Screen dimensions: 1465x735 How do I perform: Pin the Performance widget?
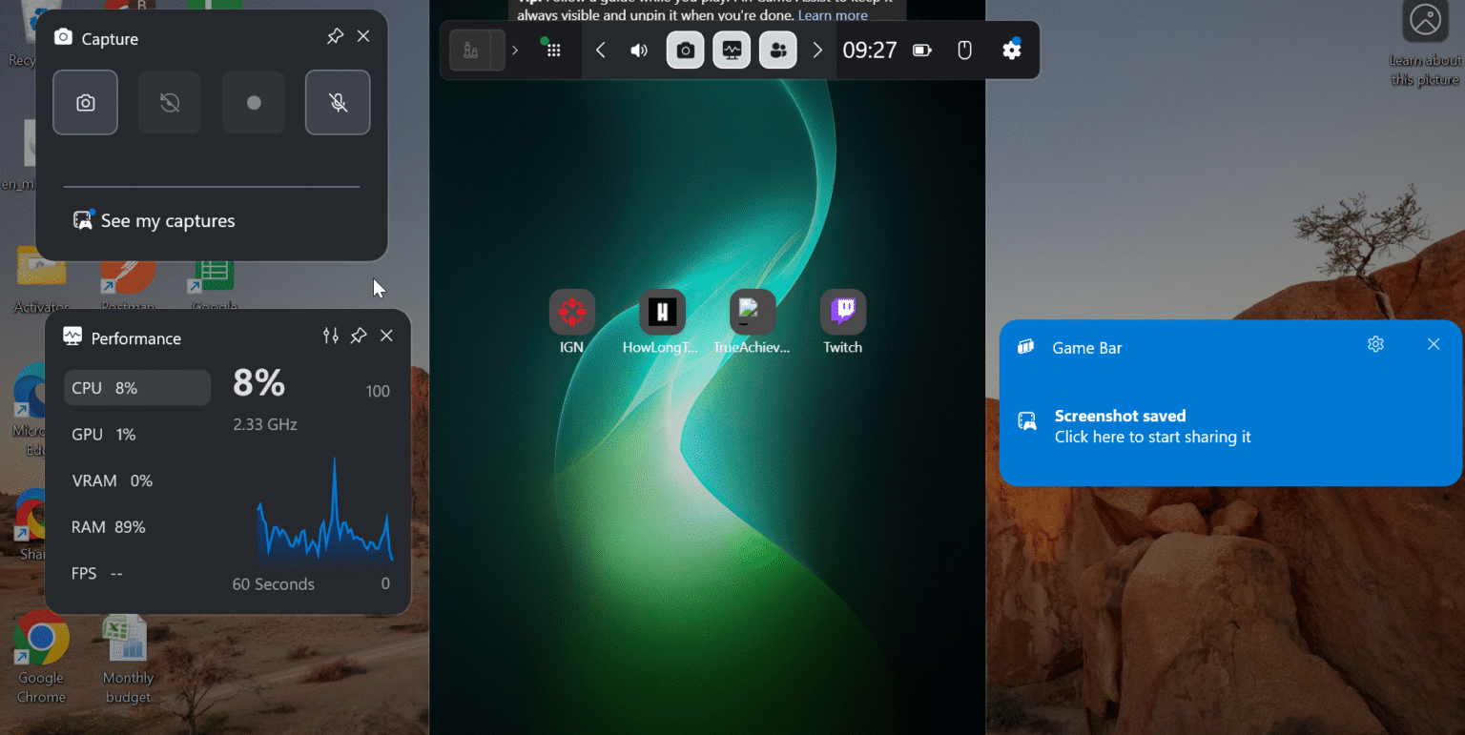tap(359, 336)
